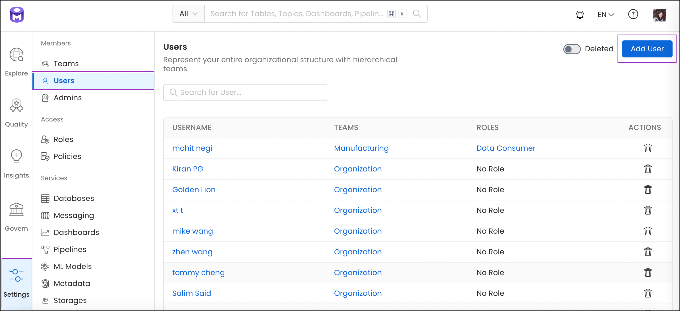The image size is (680, 311).
Task: Delete user zhen wang via trash icon
Action: click(648, 252)
